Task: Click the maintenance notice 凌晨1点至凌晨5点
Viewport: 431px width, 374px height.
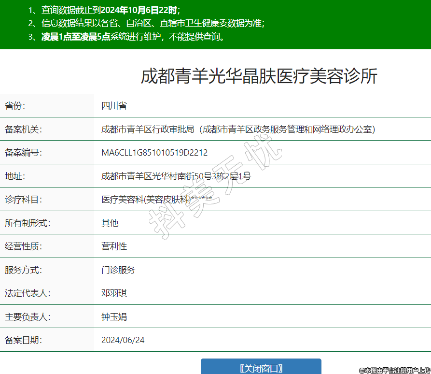Action: 76,37
